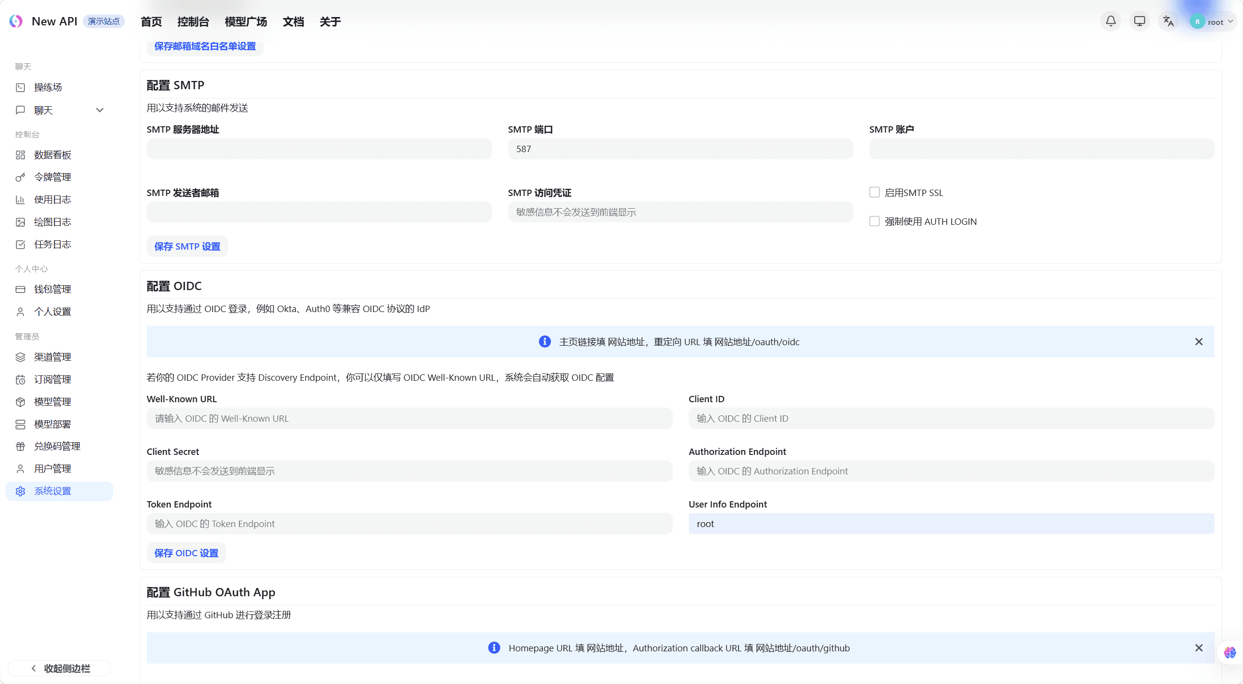Open 使用日志 usage logs

[52, 199]
